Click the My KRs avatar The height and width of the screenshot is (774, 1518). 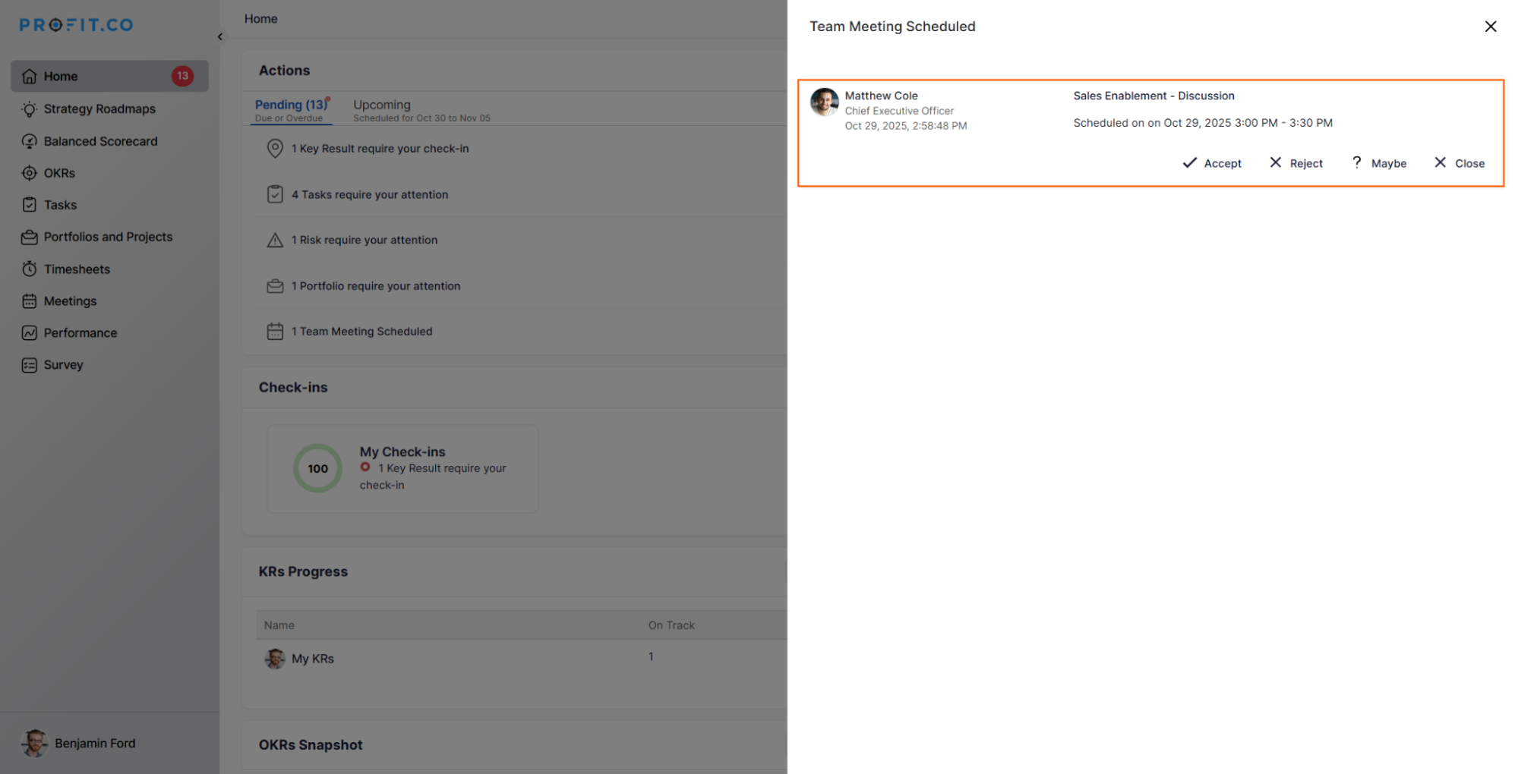[275, 658]
